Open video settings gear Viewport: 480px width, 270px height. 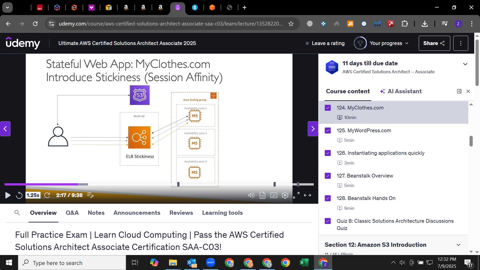click(285, 195)
